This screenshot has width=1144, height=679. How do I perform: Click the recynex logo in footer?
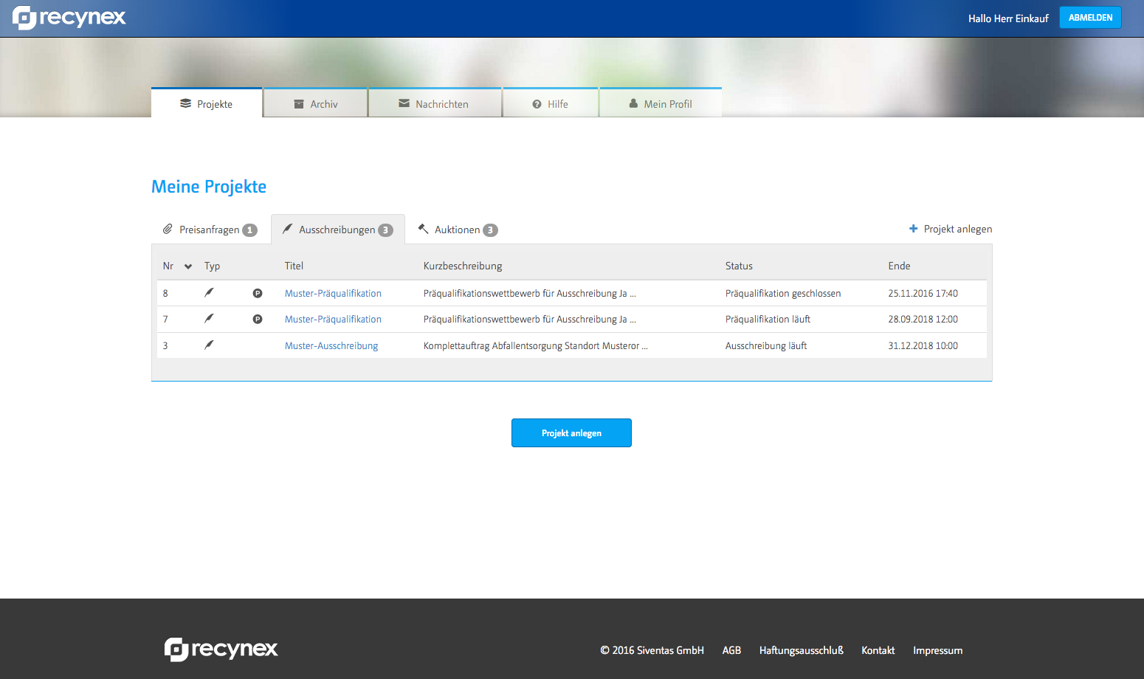pyautogui.click(x=221, y=649)
